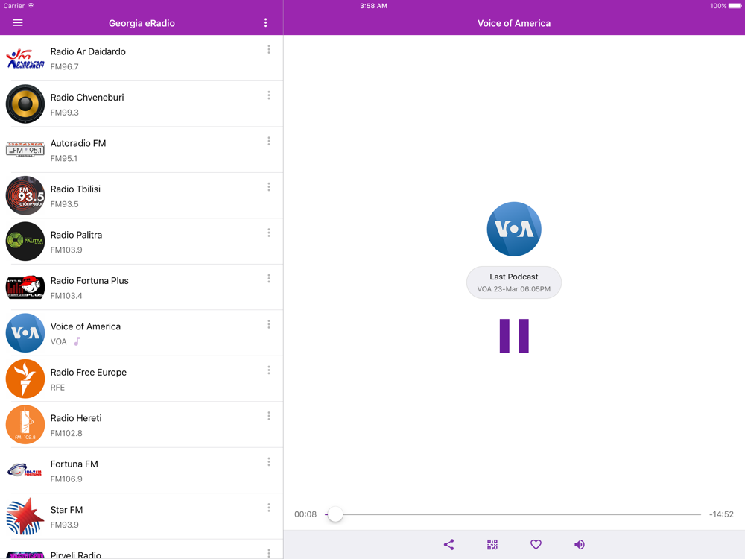
Task: Select Radio Tbilisi station
Action: click(x=142, y=195)
